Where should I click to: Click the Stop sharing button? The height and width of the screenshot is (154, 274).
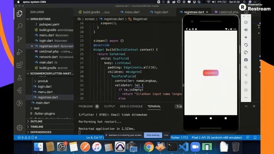[153, 135]
